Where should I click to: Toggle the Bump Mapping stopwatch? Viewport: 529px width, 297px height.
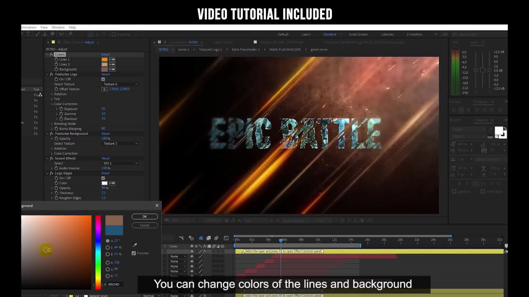[x=56, y=129]
